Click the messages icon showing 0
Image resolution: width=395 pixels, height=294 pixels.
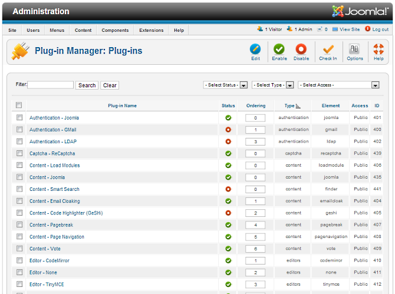click(x=320, y=29)
